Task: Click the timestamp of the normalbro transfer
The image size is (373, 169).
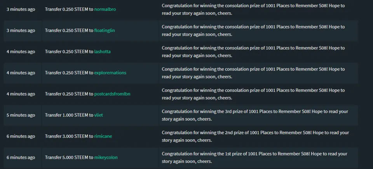Action: (x=21, y=9)
